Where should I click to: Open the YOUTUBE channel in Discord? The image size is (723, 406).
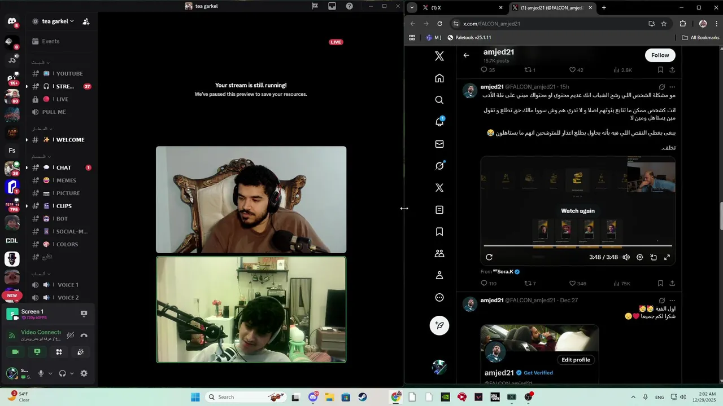pos(62,73)
